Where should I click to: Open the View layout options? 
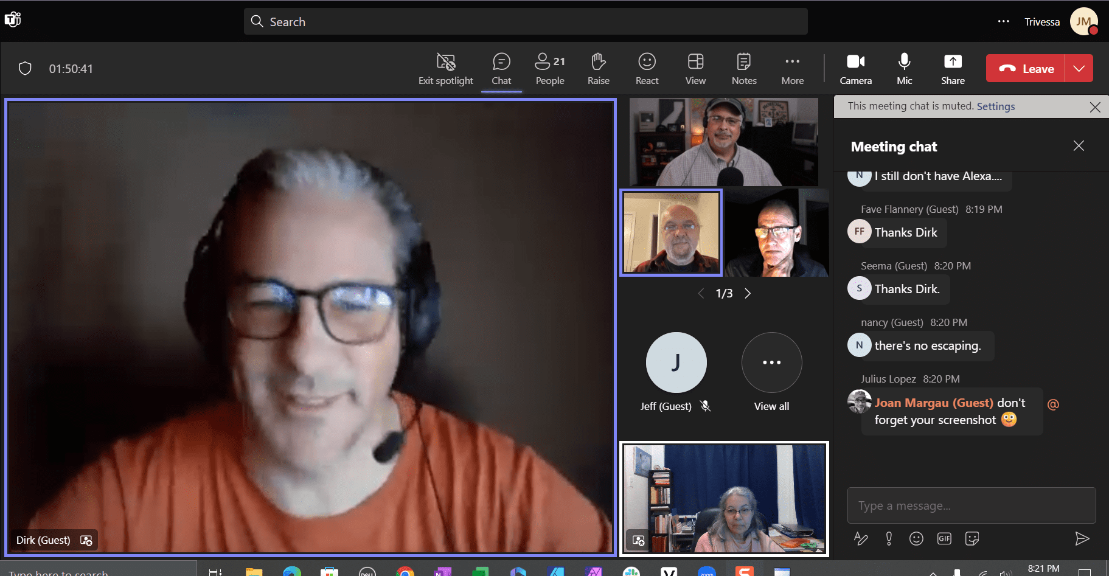pos(695,69)
